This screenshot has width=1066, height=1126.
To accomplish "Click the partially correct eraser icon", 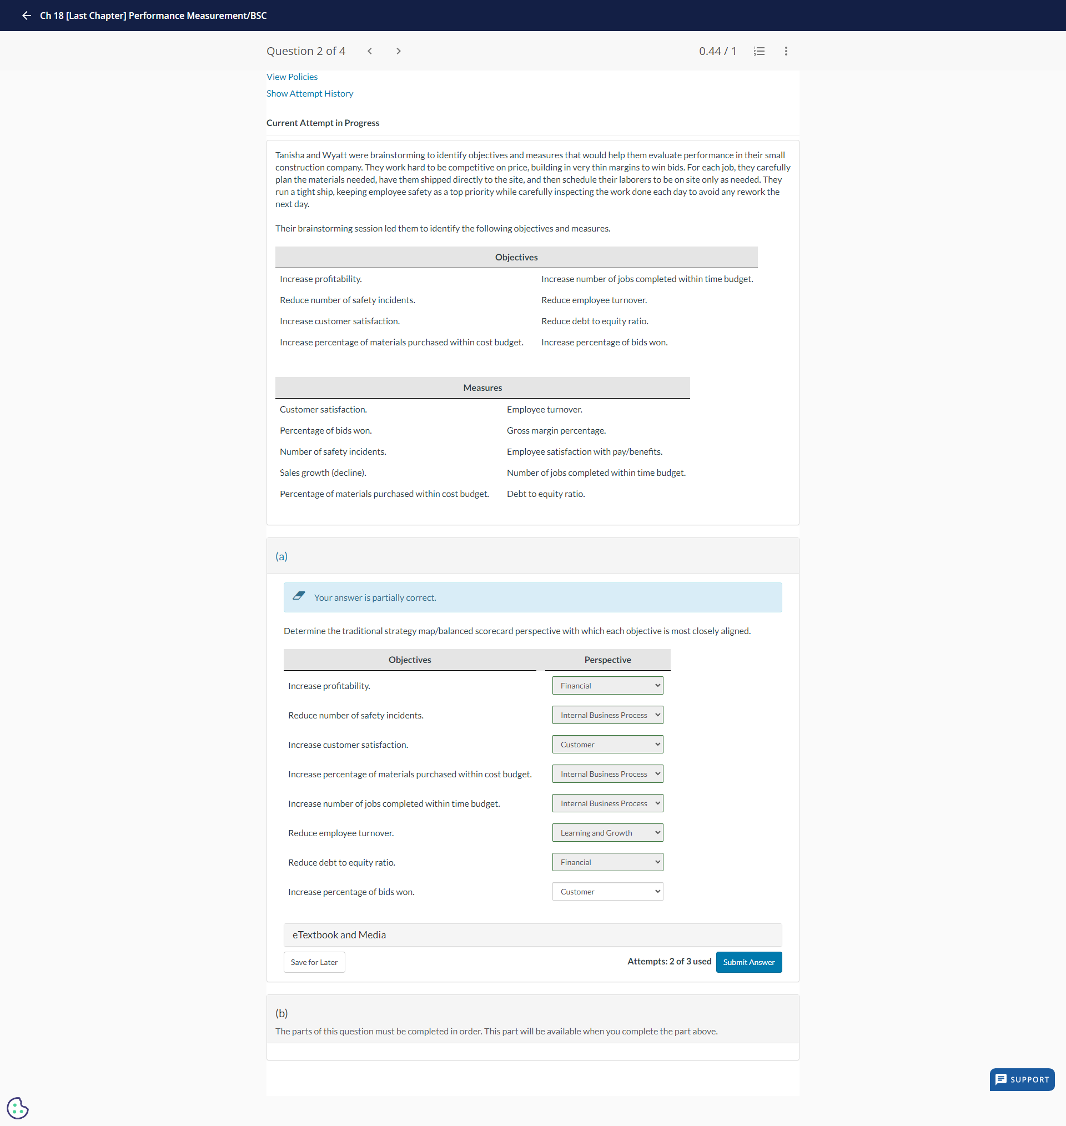I will pos(299,596).
